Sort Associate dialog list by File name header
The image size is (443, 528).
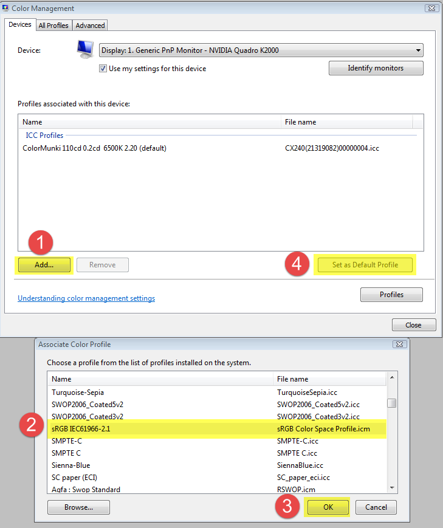(x=329, y=379)
